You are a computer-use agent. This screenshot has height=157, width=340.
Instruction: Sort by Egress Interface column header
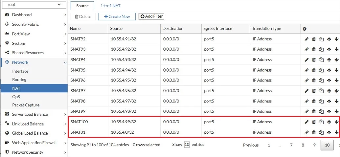225,29
